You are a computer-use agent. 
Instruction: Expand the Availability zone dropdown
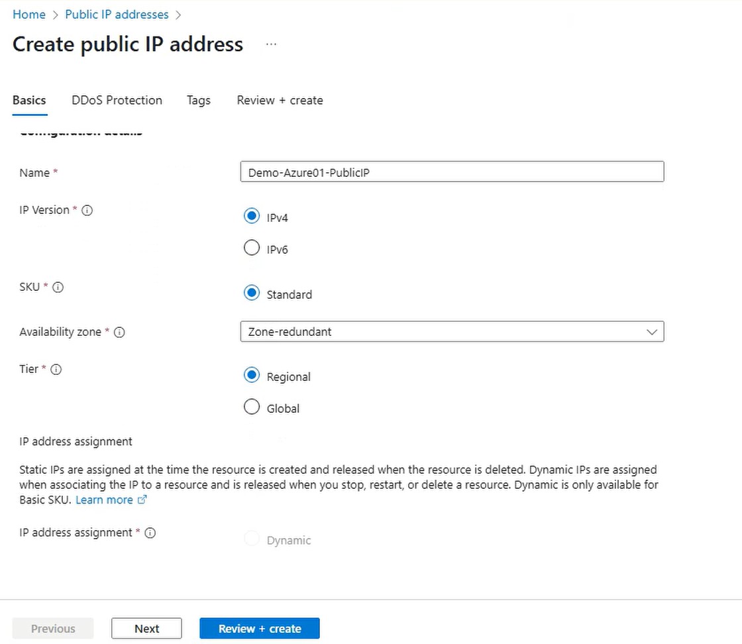(452, 332)
